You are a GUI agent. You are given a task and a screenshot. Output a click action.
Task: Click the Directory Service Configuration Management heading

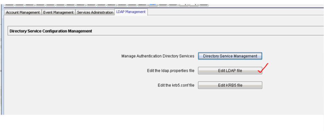[x=51, y=31]
